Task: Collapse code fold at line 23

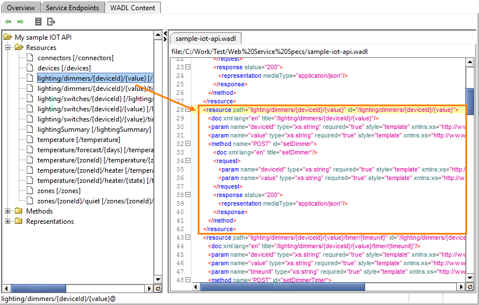Action: [x=188, y=67]
